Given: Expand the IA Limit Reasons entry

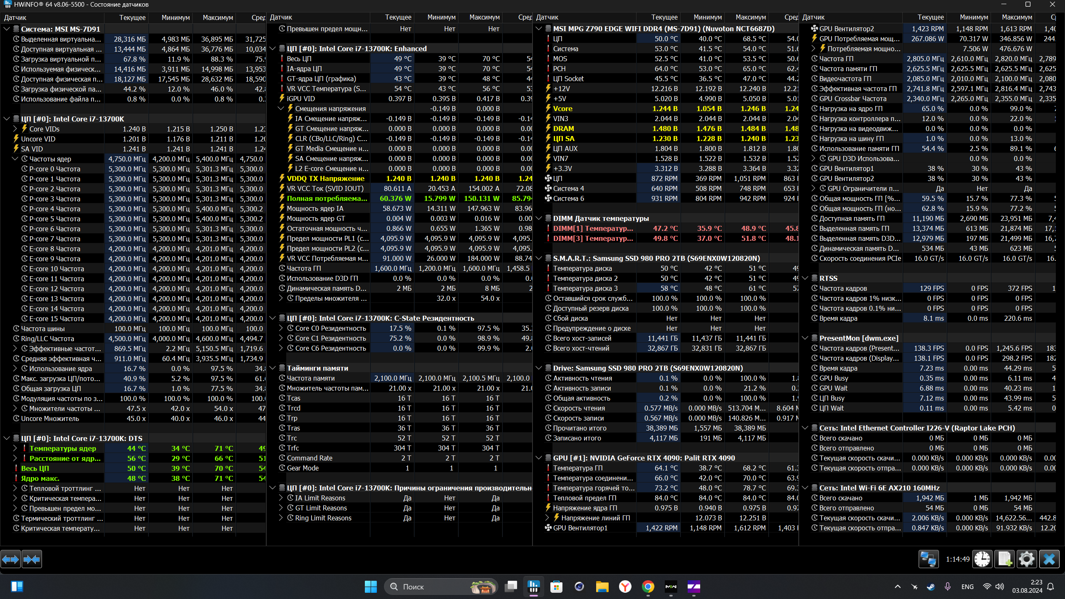Looking at the screenshot, I should click(281, 498).
